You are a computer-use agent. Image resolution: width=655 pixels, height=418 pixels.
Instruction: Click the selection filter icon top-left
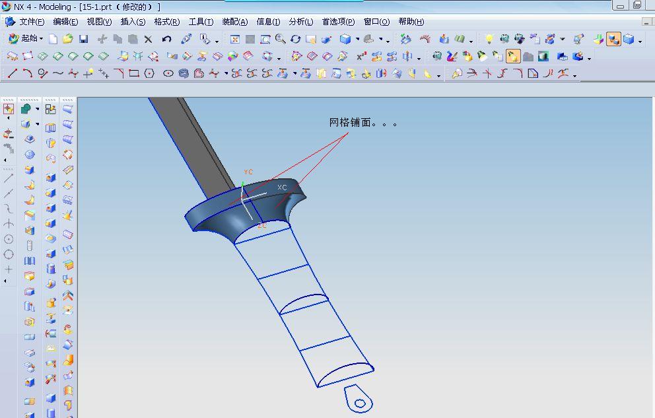click(9, 109)
